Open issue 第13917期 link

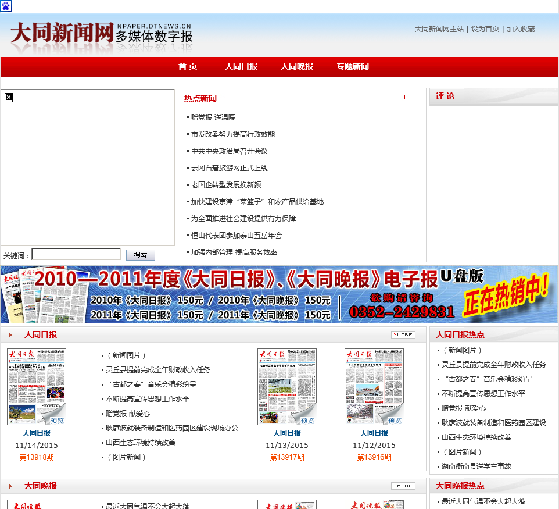(287, 457)
